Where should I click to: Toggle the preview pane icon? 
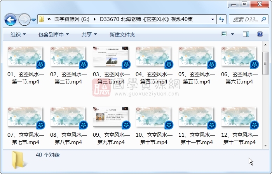coord(246,34)
